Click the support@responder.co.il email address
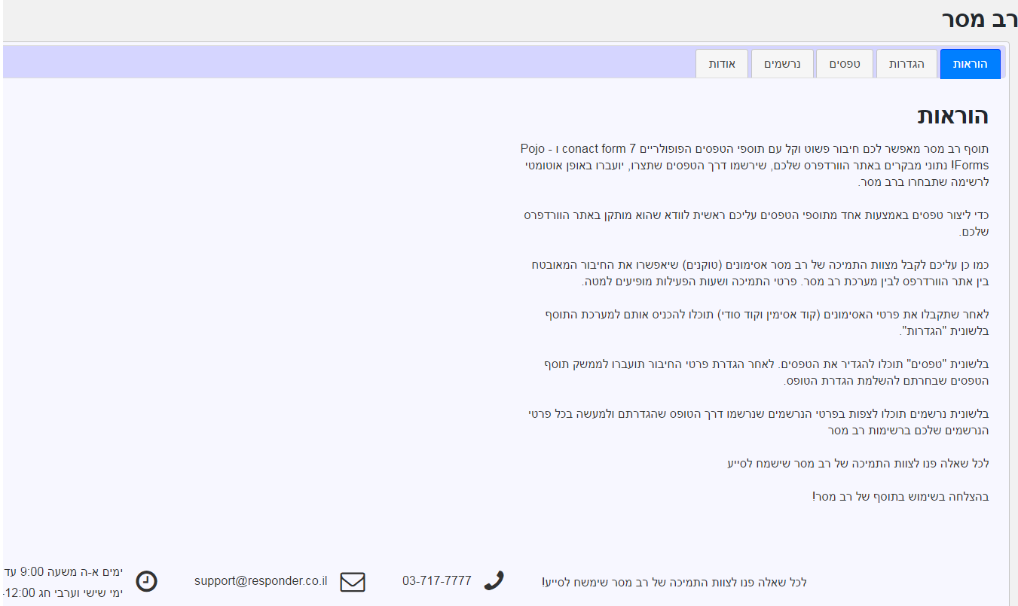The width and height of the screenshot is (1018, 606). pos(261,581)
